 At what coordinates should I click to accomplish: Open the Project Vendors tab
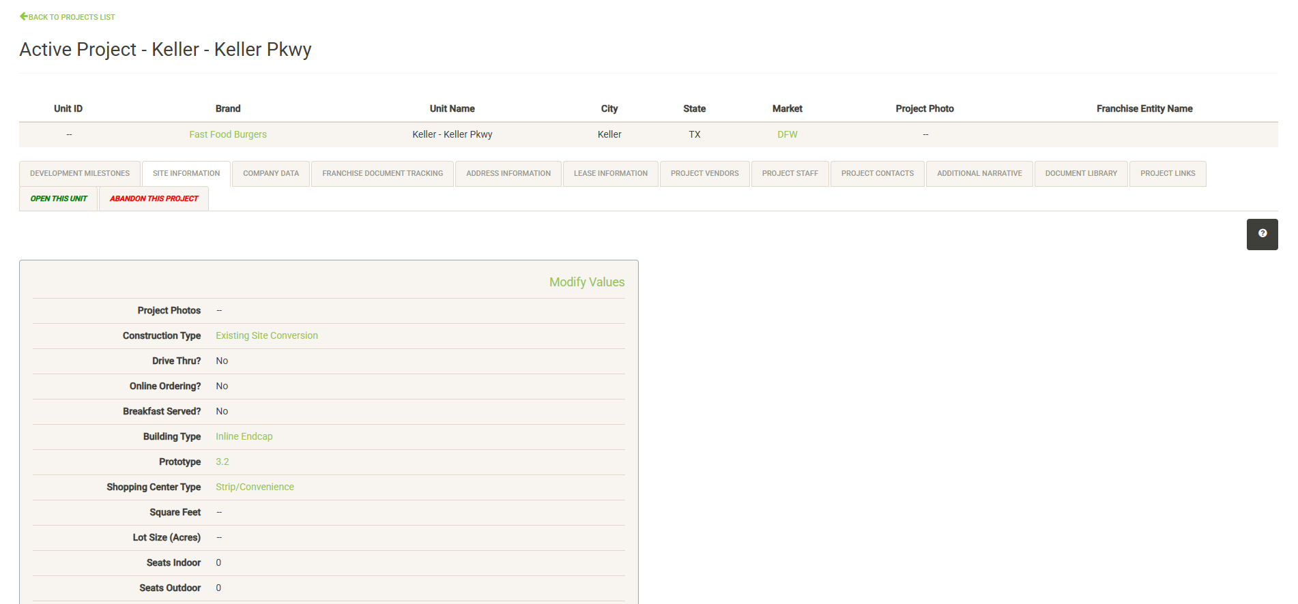pos(705,174)
